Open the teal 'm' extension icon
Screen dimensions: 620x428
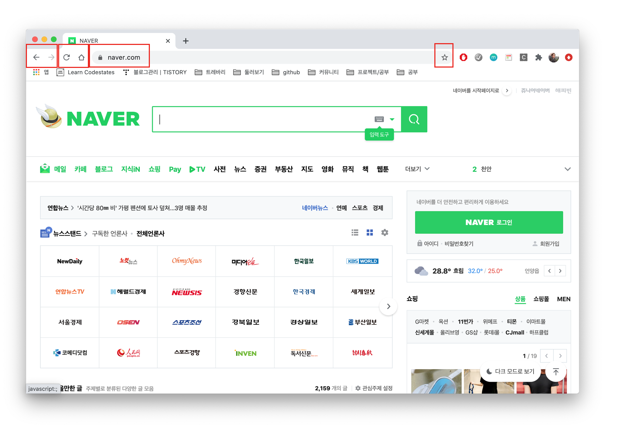[x=493, y=57]
